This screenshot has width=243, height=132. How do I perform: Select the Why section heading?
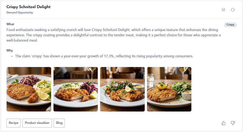point(9,50)
